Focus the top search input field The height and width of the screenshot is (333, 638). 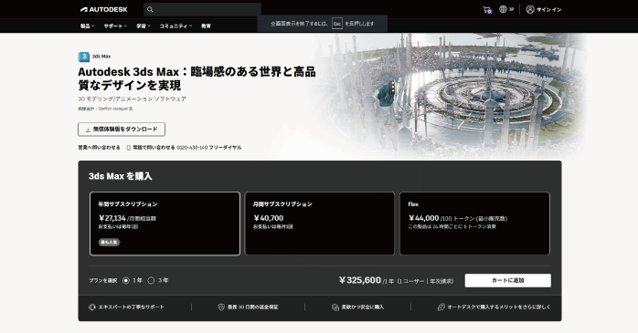(202, 9)
